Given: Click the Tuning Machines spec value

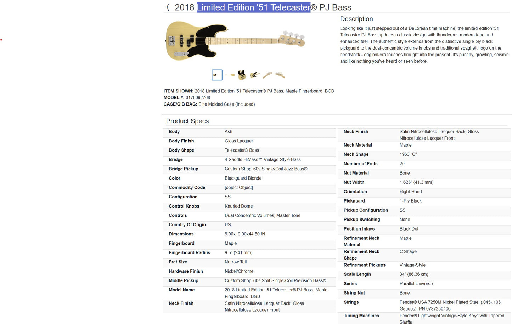Looking at the screenshot, I should click(451, 319).
